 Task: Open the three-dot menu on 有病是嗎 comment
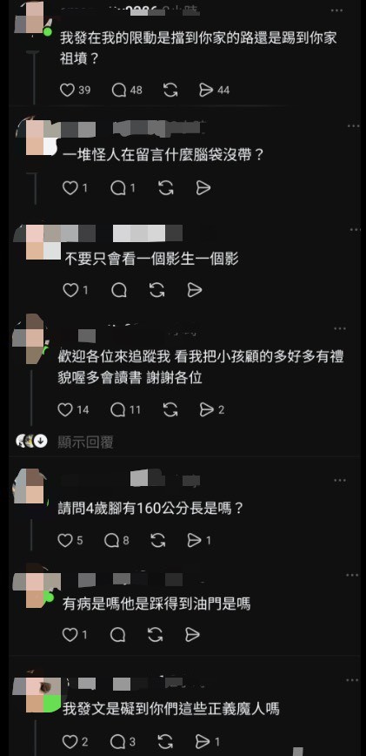click(353, 576)
